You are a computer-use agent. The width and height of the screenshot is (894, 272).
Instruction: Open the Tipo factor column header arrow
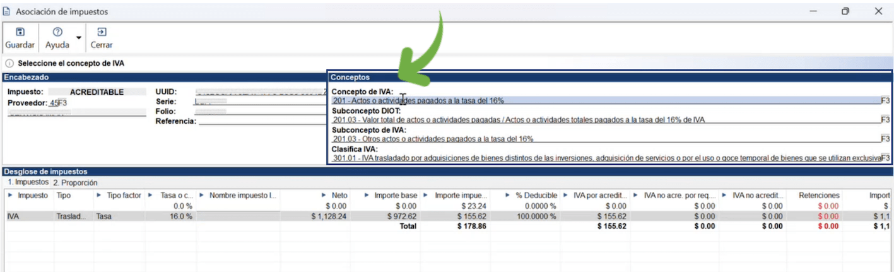click(x=99, y=196)
